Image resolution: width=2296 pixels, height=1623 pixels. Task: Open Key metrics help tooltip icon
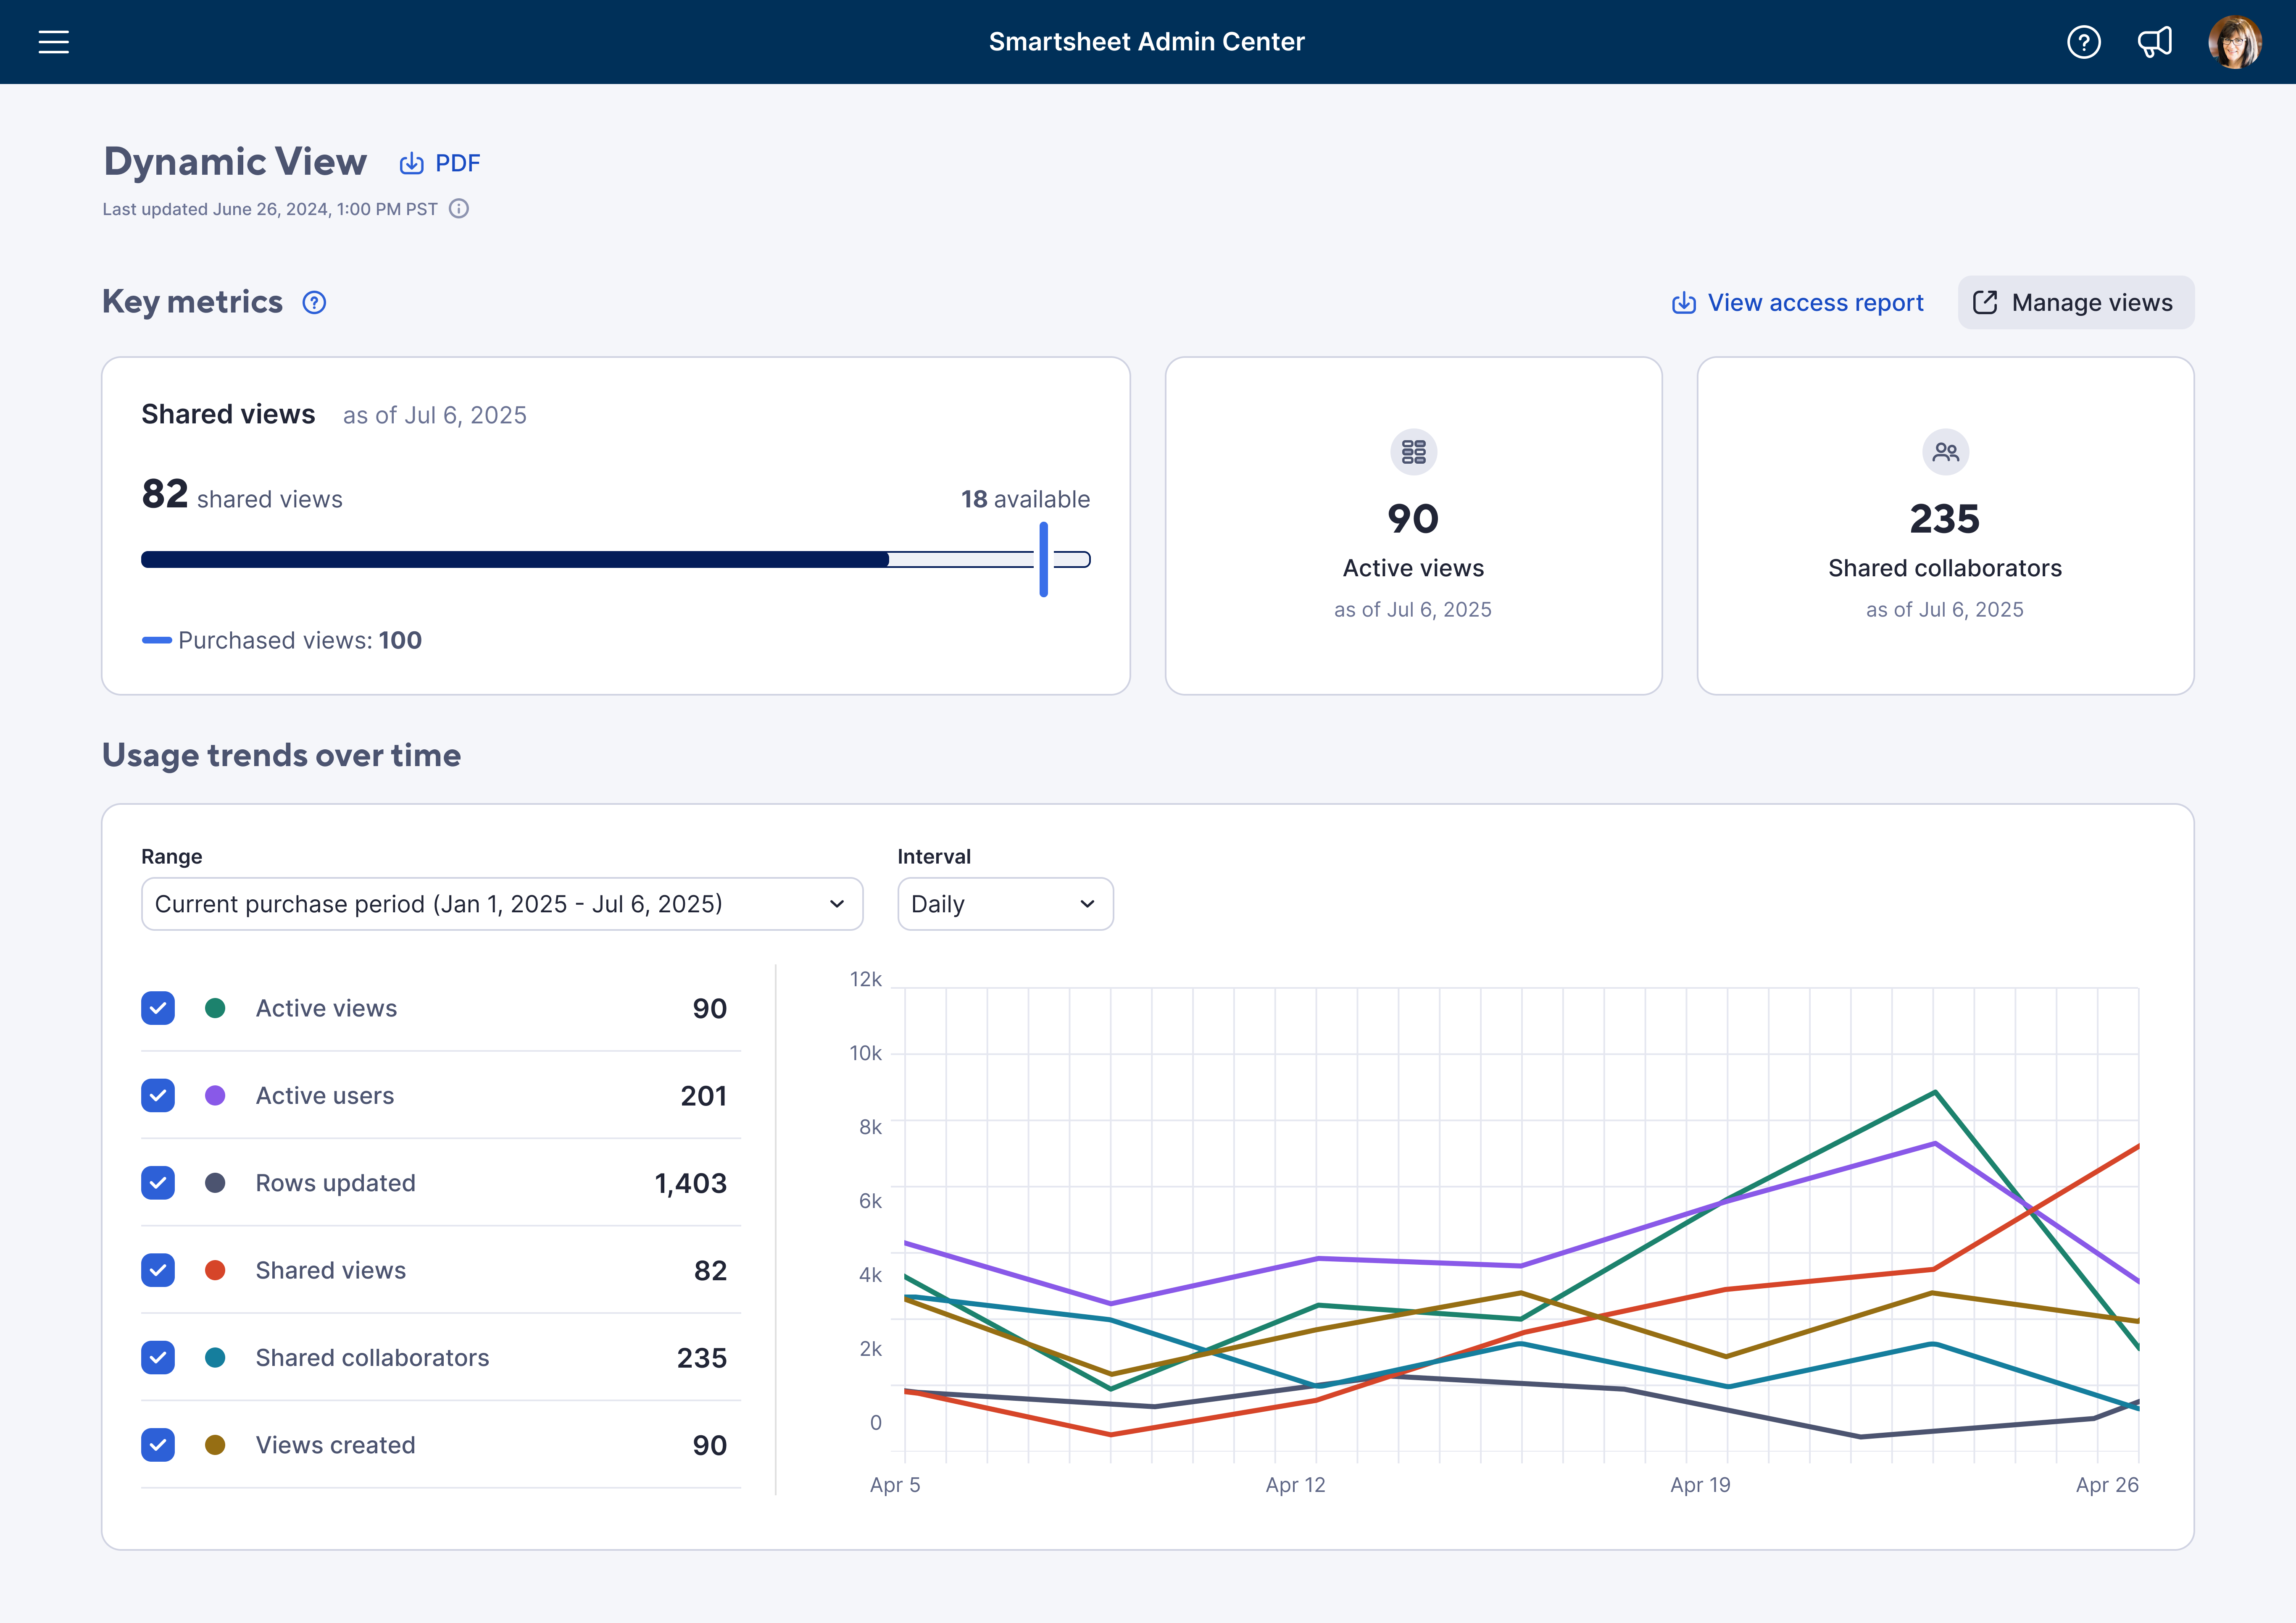314,303
